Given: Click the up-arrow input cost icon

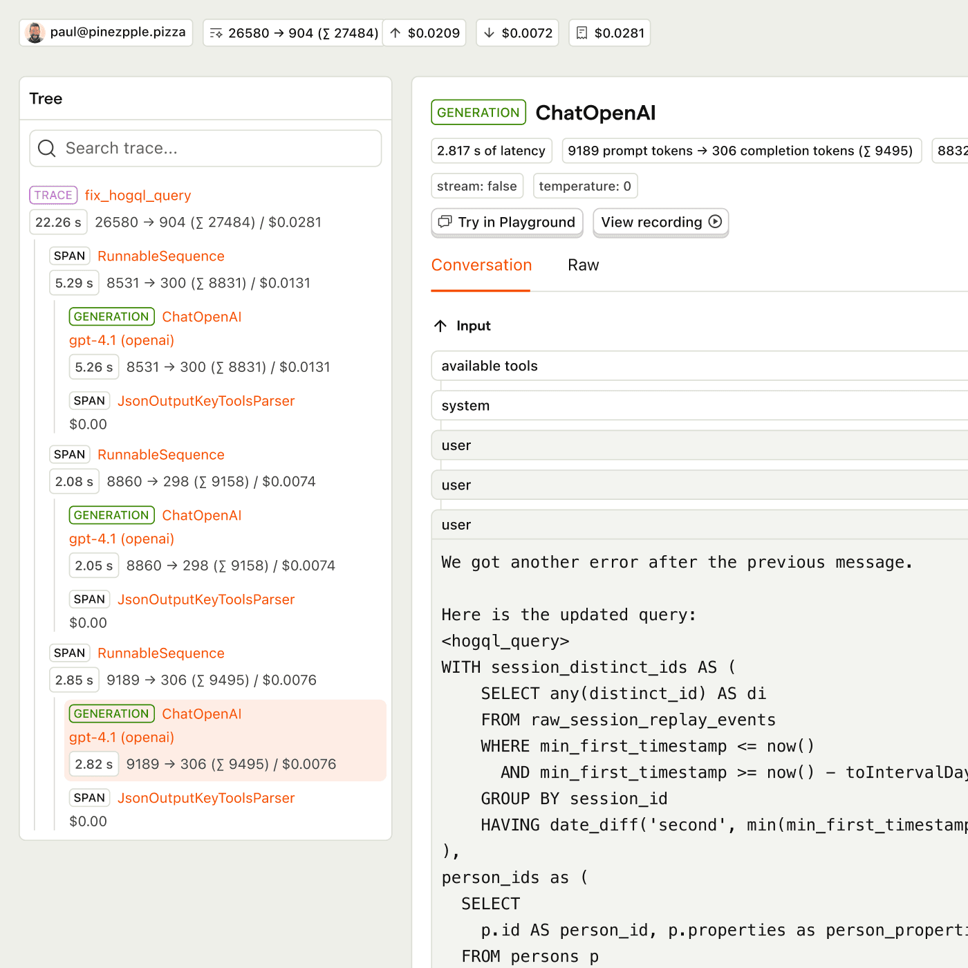Looking at the screenshot, I should coord(395,32).
